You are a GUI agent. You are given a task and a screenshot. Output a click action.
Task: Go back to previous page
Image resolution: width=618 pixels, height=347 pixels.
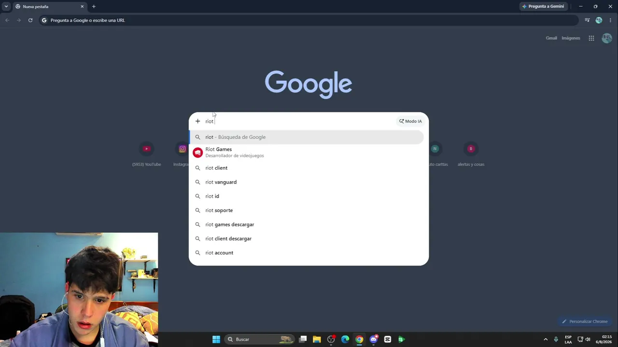7,20
